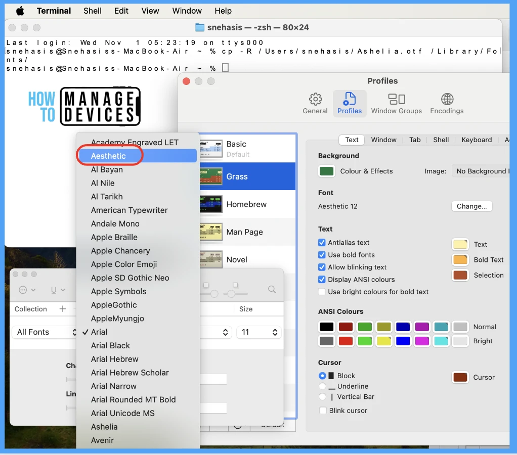Select Underline cursor radio button

[x=322, y=386]
